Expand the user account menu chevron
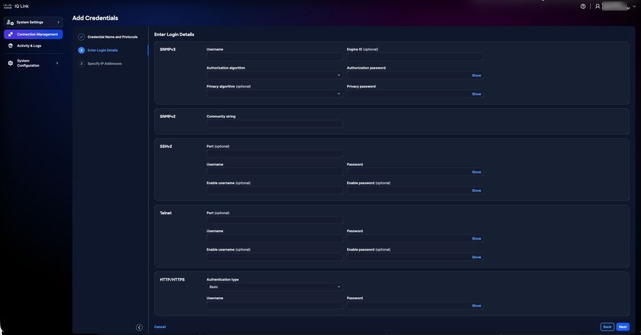 [634, 6]
